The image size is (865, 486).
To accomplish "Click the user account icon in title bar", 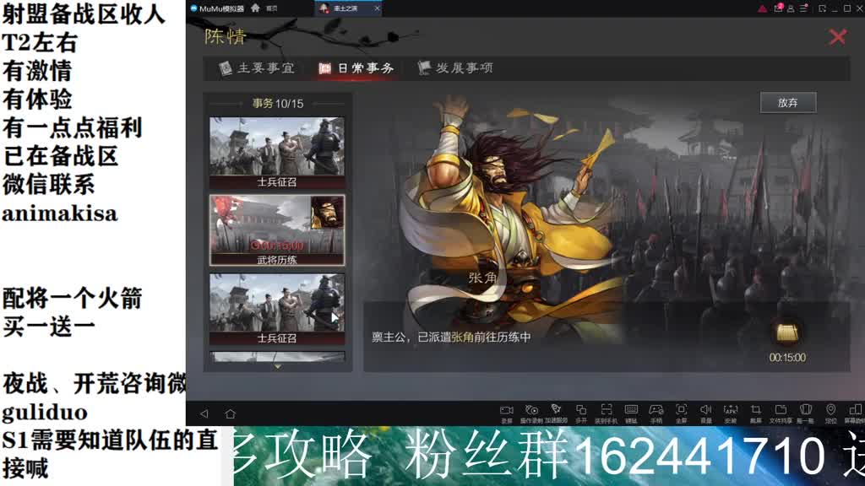I will click(x=791, y=8).
